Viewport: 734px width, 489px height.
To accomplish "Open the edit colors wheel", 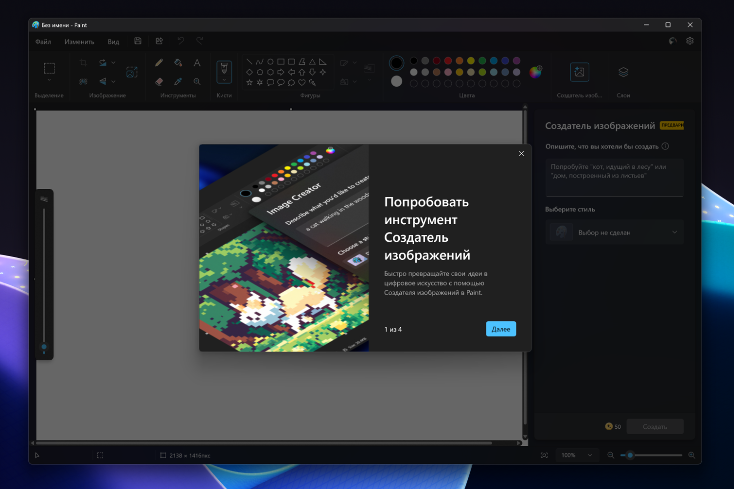I will coord(535,72).
